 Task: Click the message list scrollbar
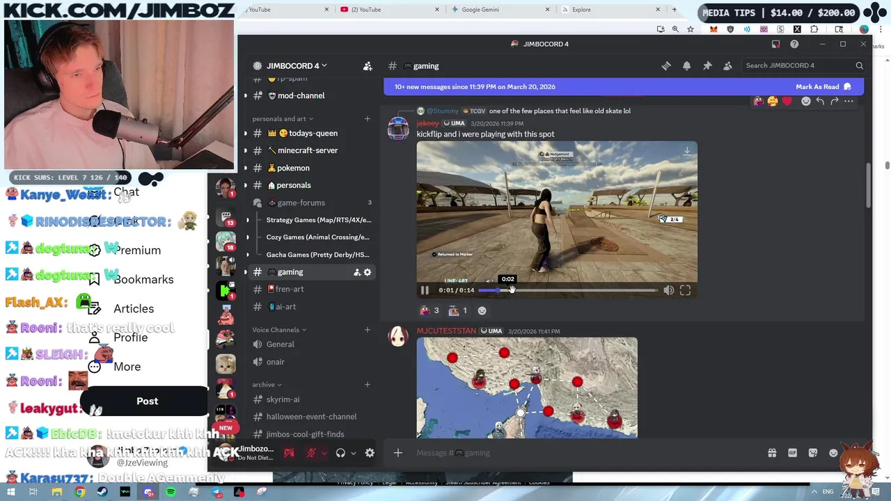[x=868, y=184]
